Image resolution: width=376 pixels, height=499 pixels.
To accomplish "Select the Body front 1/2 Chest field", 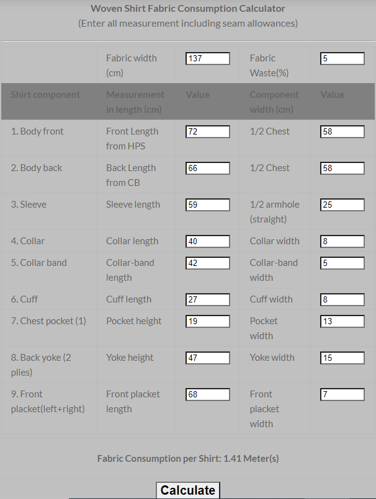I will click(342, 132).
